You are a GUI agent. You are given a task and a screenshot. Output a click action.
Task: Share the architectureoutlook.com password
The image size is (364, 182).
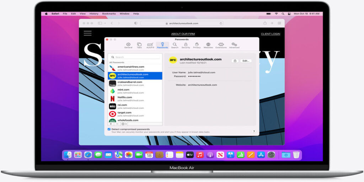pos(235,61)
